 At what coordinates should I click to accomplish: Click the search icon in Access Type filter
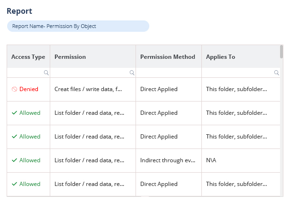pos(46,73)
